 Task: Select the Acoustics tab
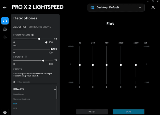coord(20,27)
